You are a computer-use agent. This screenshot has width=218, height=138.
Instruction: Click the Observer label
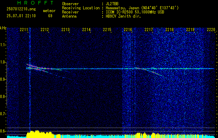[x=70, y=4]
